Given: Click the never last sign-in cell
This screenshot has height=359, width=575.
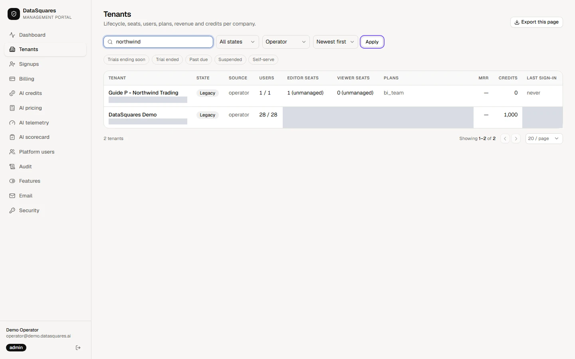Looking at the screenshot, I should coord(533,93).
